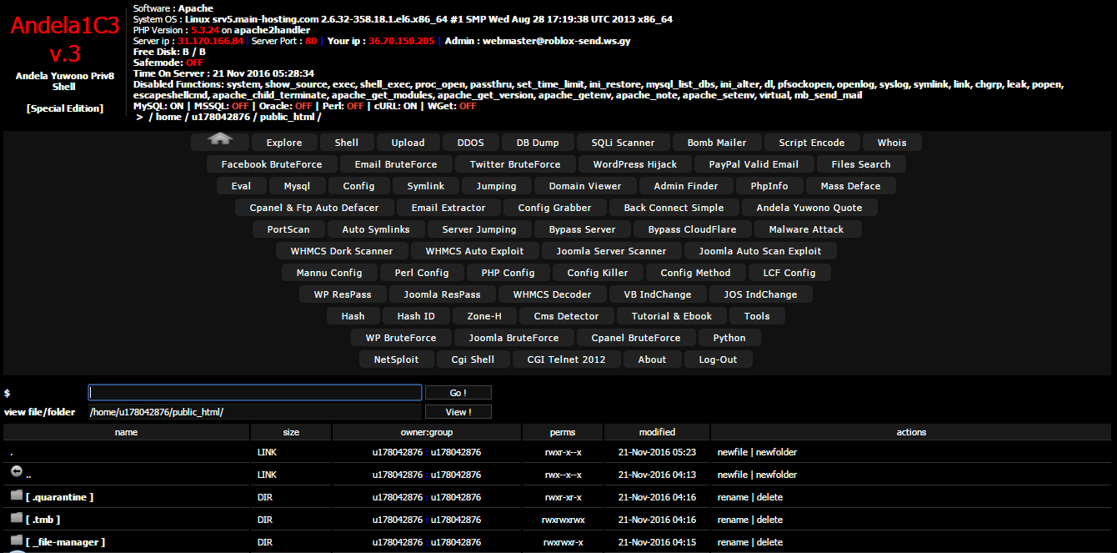Click the Go! button
This screenshot has width=1117, height=553.
pyautogui.click(x=458, y=392)
